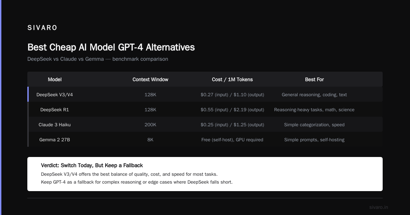Click the Free (self-host), GPU required cell
The image size is (410, 215).
tap(232, 140)
